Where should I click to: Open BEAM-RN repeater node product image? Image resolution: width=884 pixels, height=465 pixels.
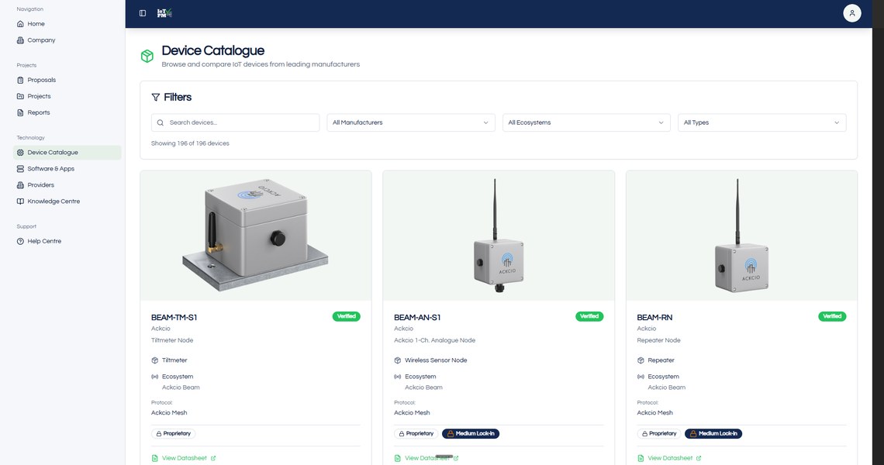741,236
